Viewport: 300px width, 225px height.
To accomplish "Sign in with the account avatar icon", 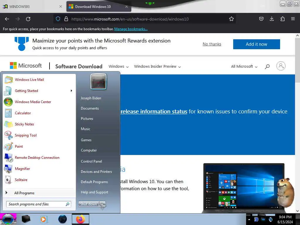I will pyautogui.click(x=281, y=66).
